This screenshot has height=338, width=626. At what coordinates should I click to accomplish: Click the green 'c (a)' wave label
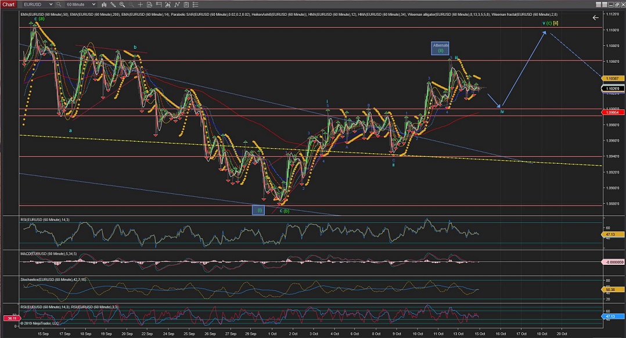pyautogui.click(x=39, y=19)
